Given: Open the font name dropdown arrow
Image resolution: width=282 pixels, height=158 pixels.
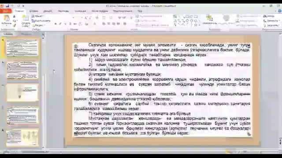Looking at the screenshot, I should (74, 18).
